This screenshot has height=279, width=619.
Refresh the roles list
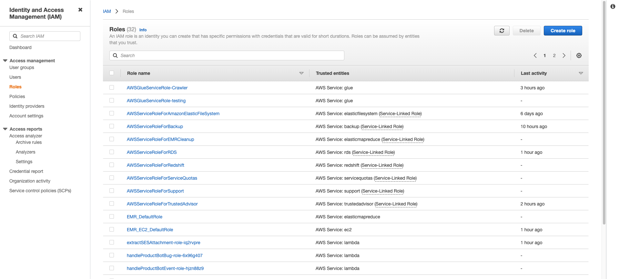502,31
